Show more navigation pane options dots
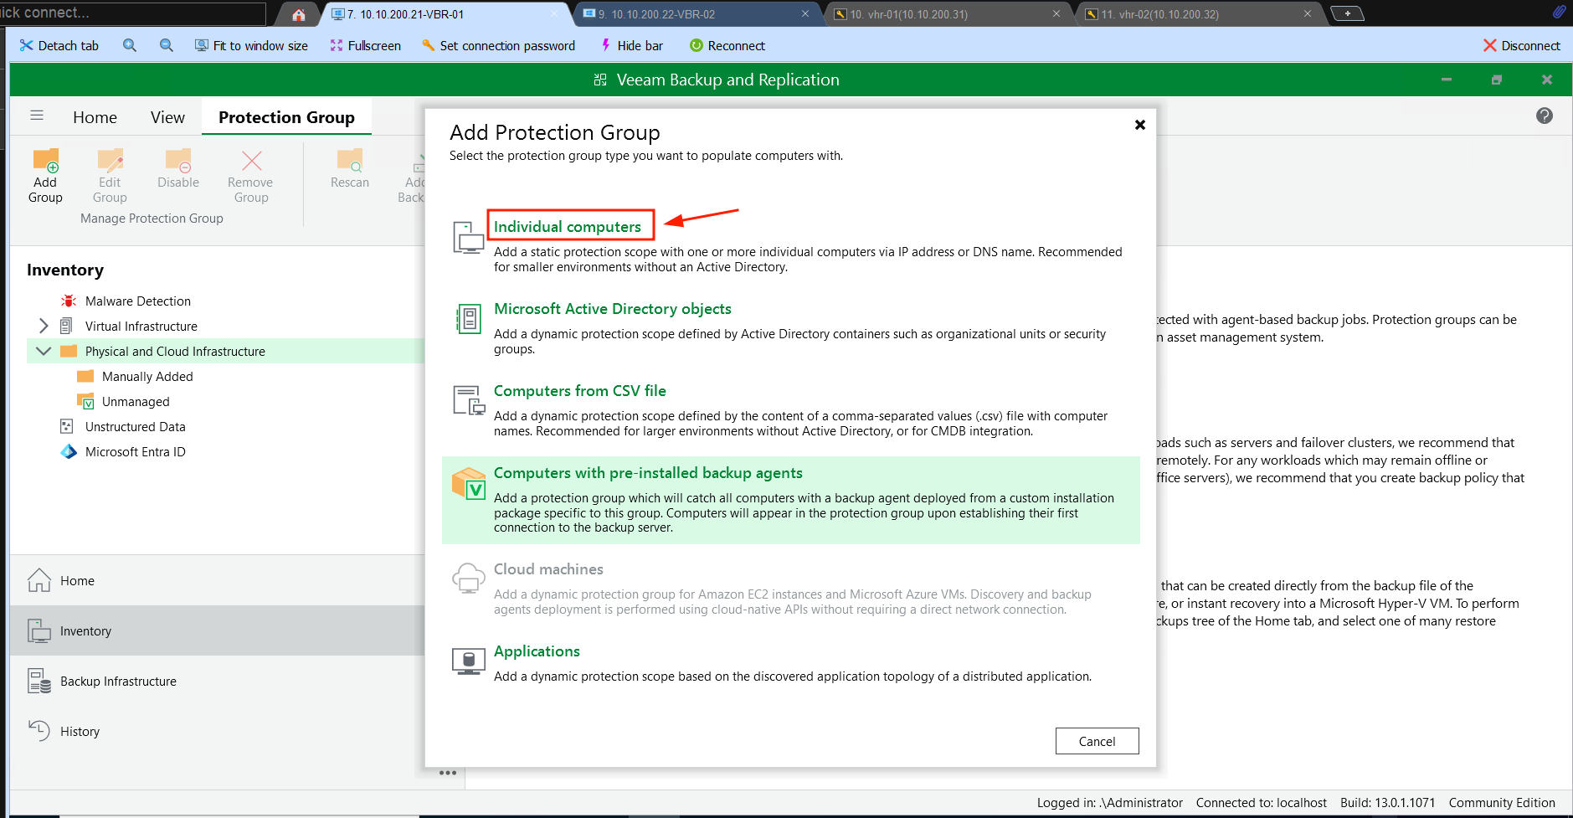 (448, 773)
